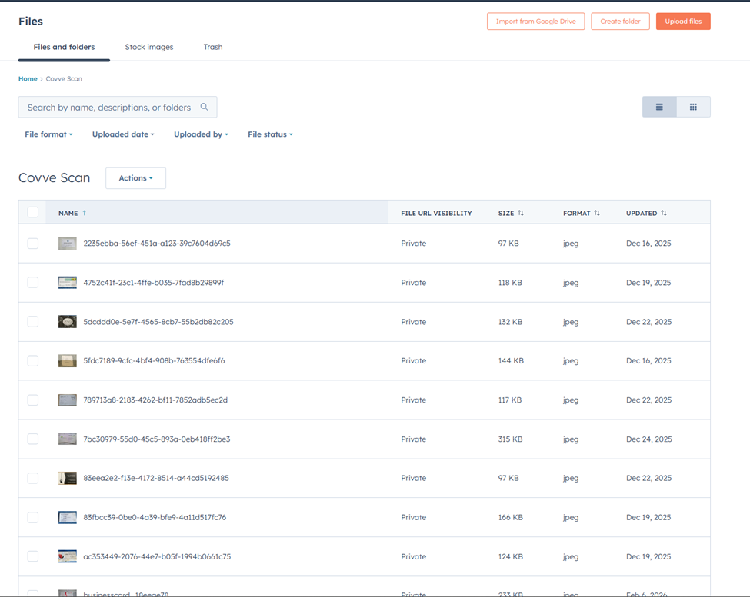The height and width of the screenshot is (597, 750).
Task: Switch to list view layout
Action: 659,107
